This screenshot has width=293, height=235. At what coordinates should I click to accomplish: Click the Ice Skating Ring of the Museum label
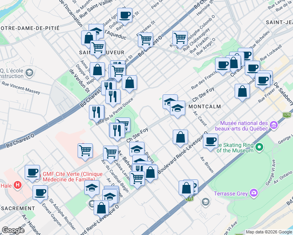pos(235,148)
